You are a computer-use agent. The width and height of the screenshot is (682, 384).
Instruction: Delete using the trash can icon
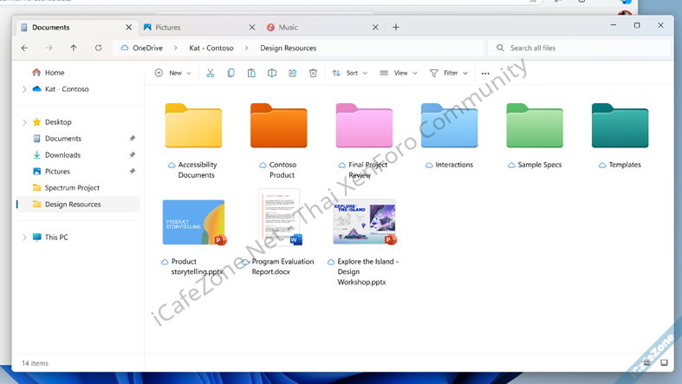314,74
